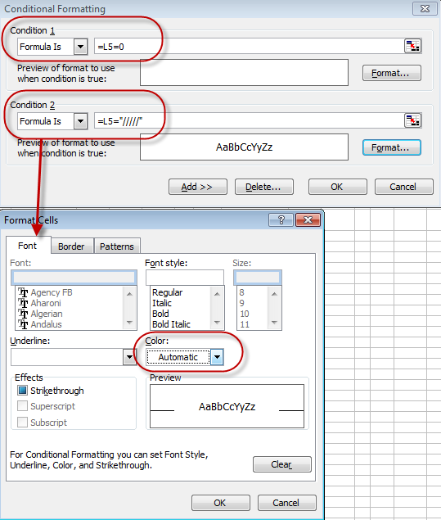Select Agency FB font
The width and height of the screenshot is (441, 520).
[52, 292]
